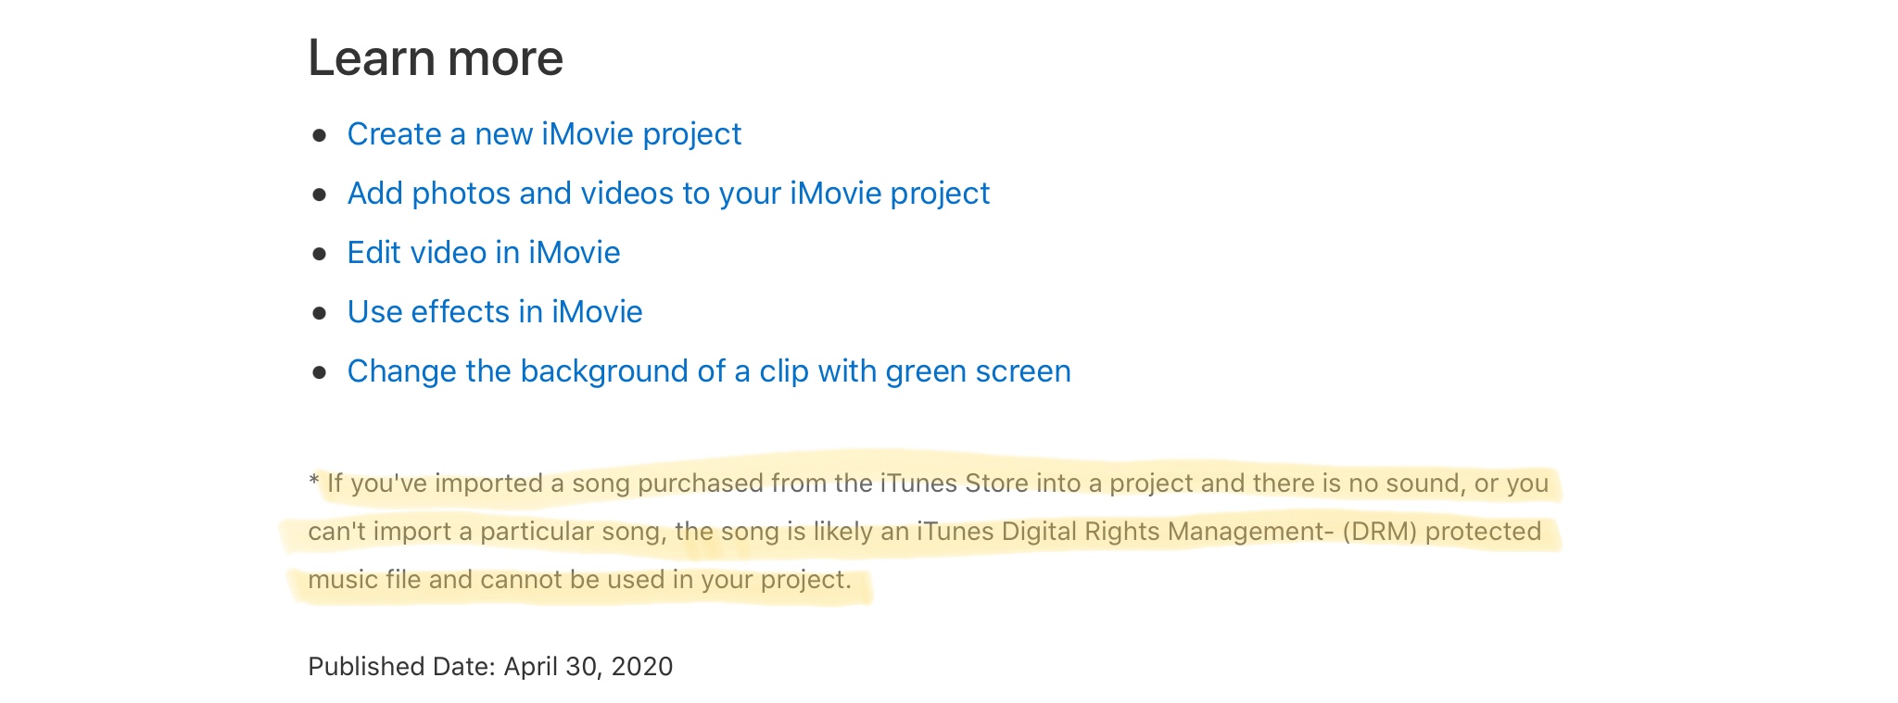The width and height of the screenshot is (1898, 703).
Task: Click bullet beside Add photos and videos link
Action: [320, 195]
